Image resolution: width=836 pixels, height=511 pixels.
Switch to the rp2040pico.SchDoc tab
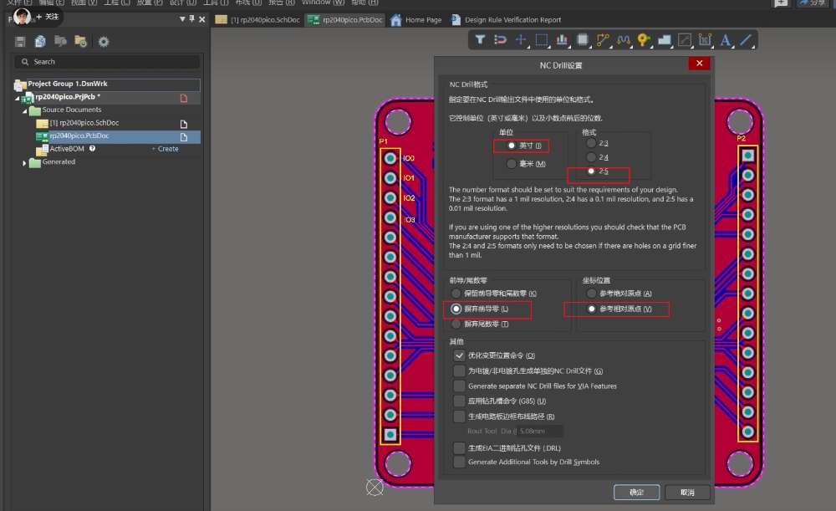[x=258, y=20]
